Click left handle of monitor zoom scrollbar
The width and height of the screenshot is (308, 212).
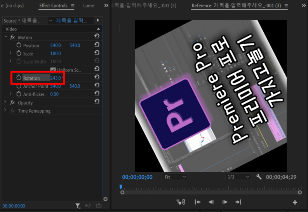122,192
